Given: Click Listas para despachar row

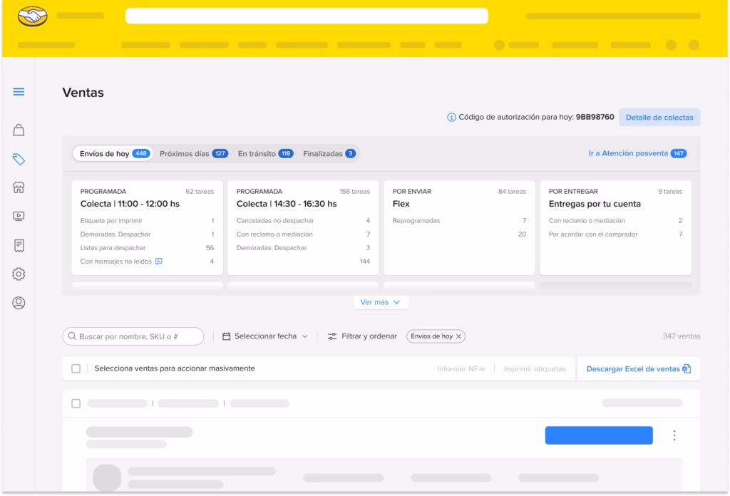Looking at the screenshot, I should pos(147,248).
